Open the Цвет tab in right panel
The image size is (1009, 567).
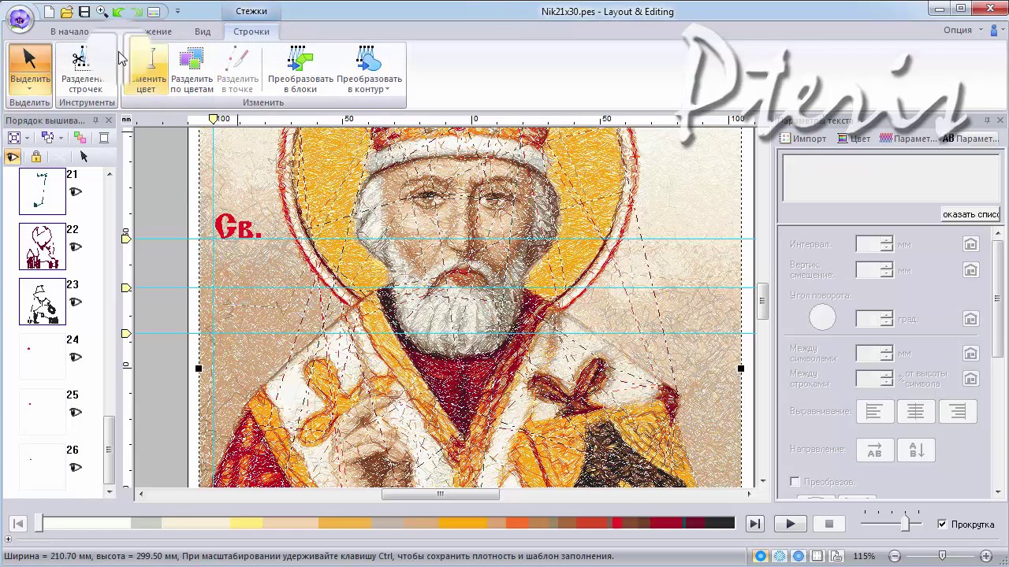854,139
